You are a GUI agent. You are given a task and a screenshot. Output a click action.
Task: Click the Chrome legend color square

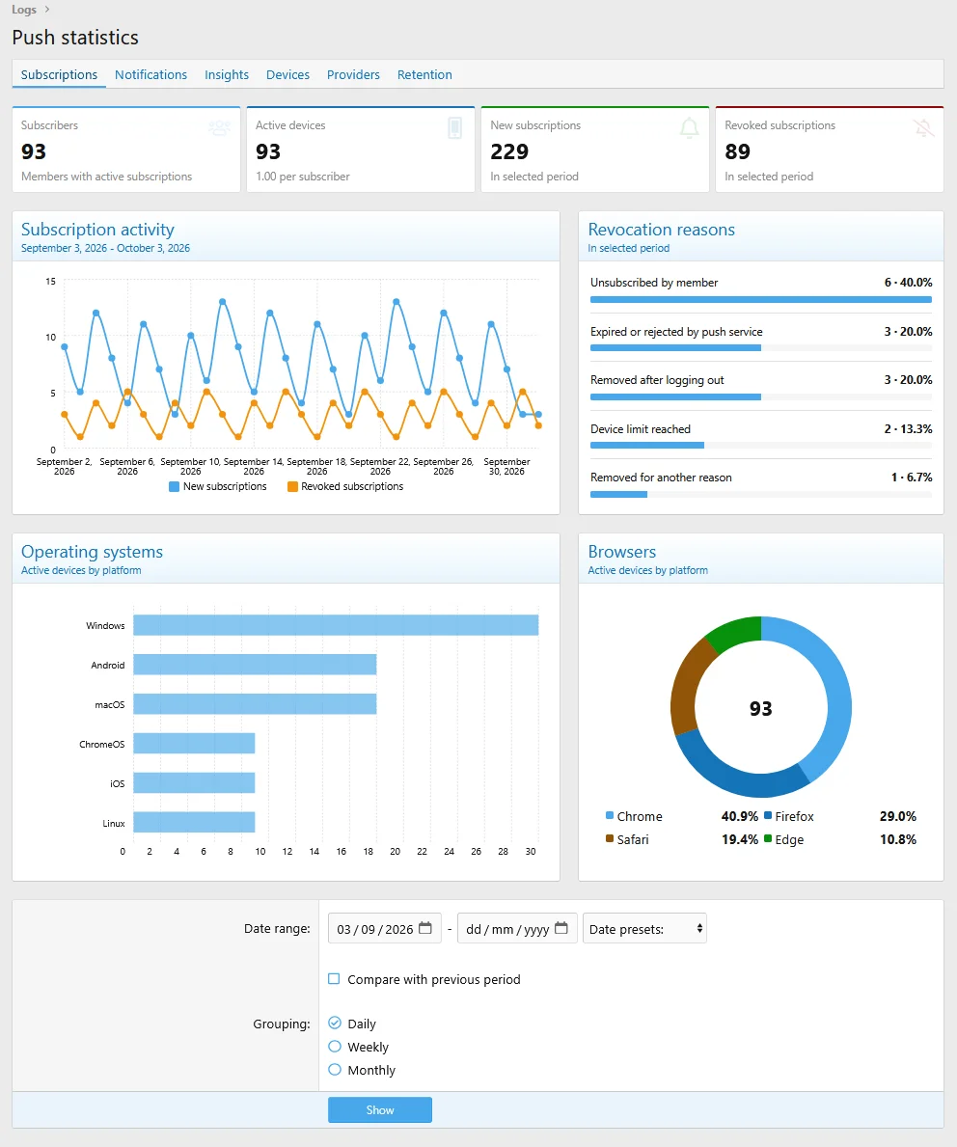[x=610, y=815]
